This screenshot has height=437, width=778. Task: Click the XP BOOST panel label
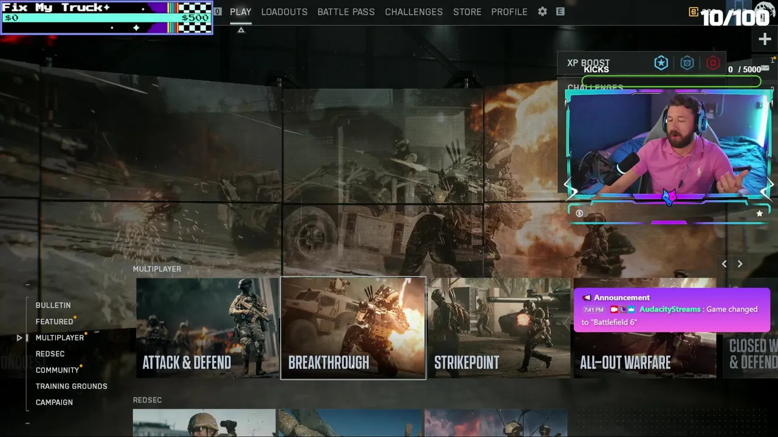coord(588,63)
